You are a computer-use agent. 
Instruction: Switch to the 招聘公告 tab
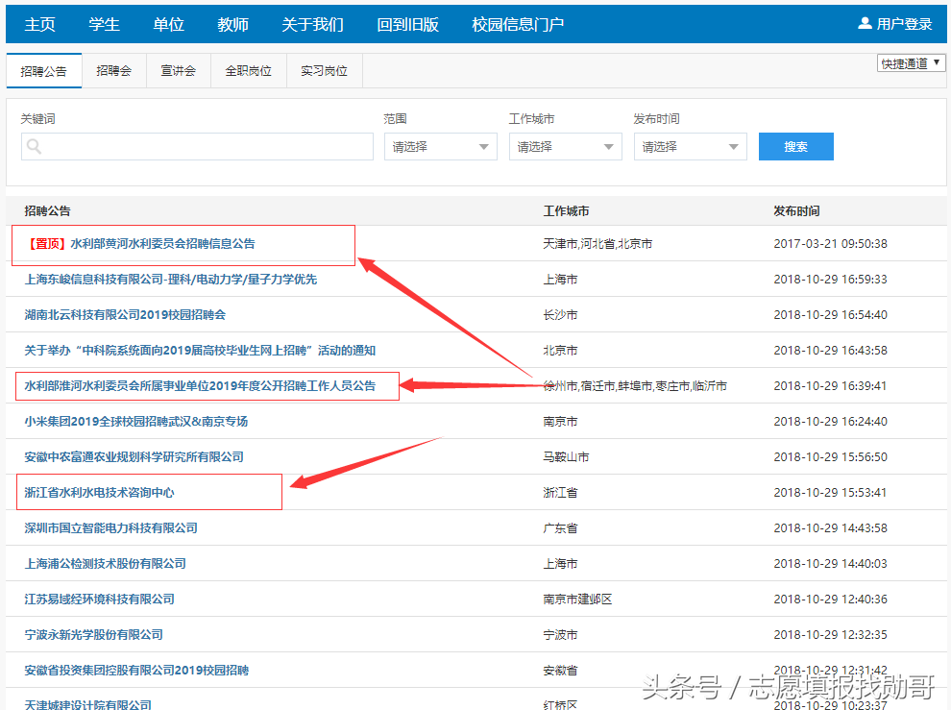[x=43, y=71]
